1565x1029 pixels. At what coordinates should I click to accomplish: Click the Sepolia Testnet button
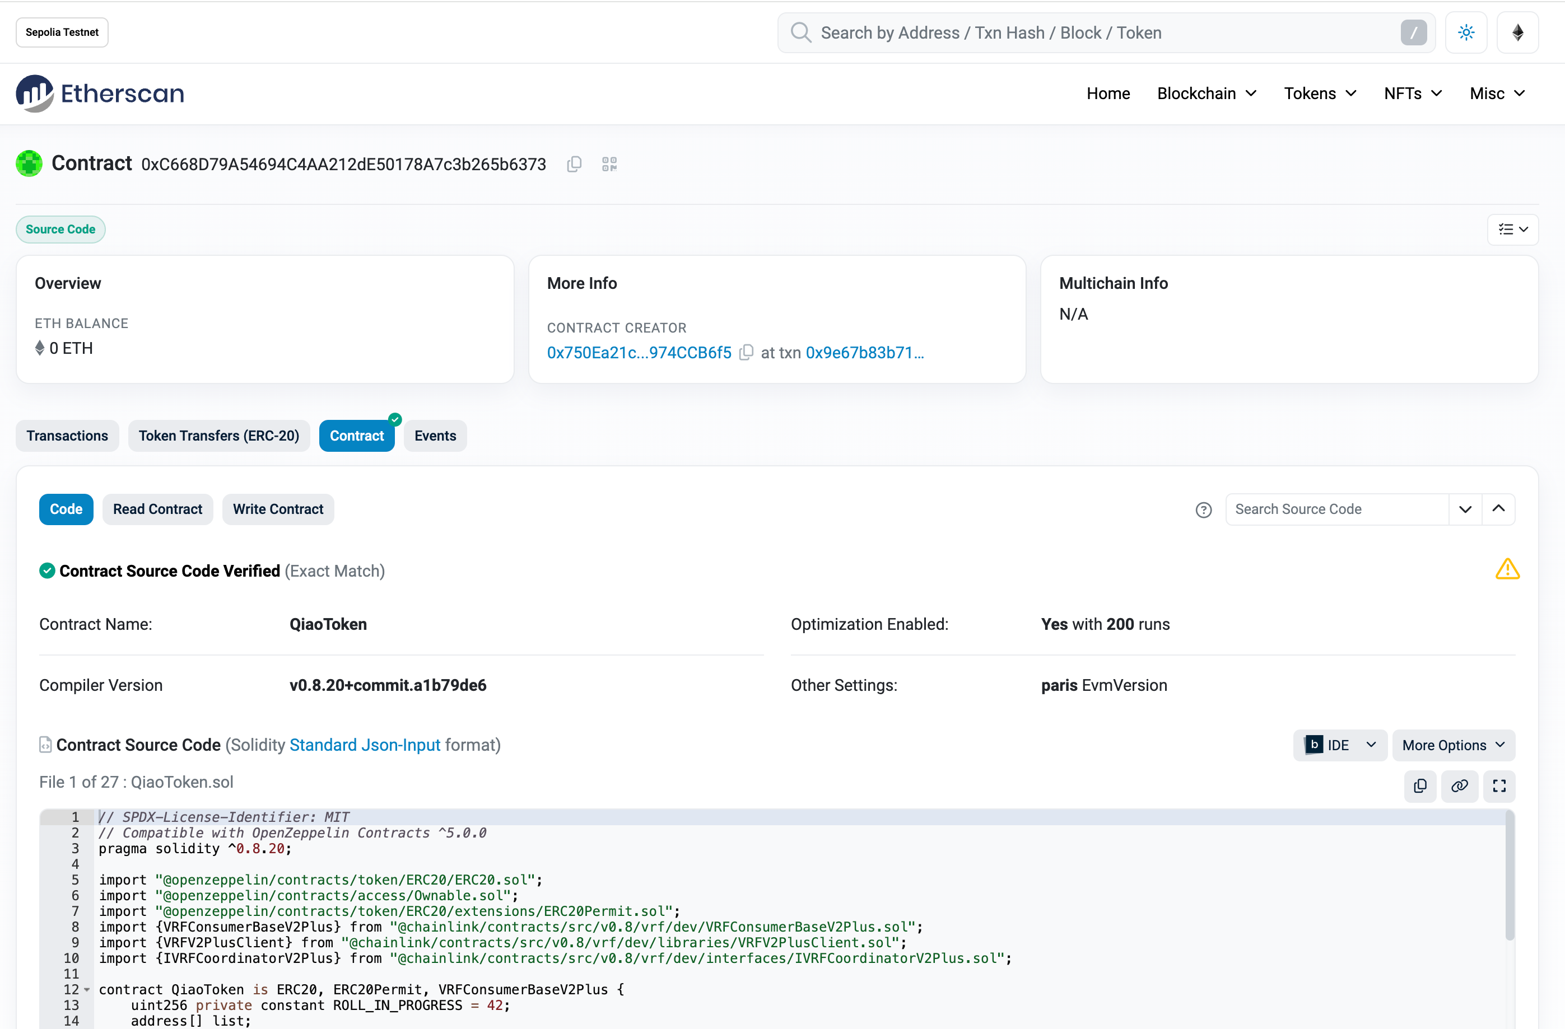tap(62, 32)
